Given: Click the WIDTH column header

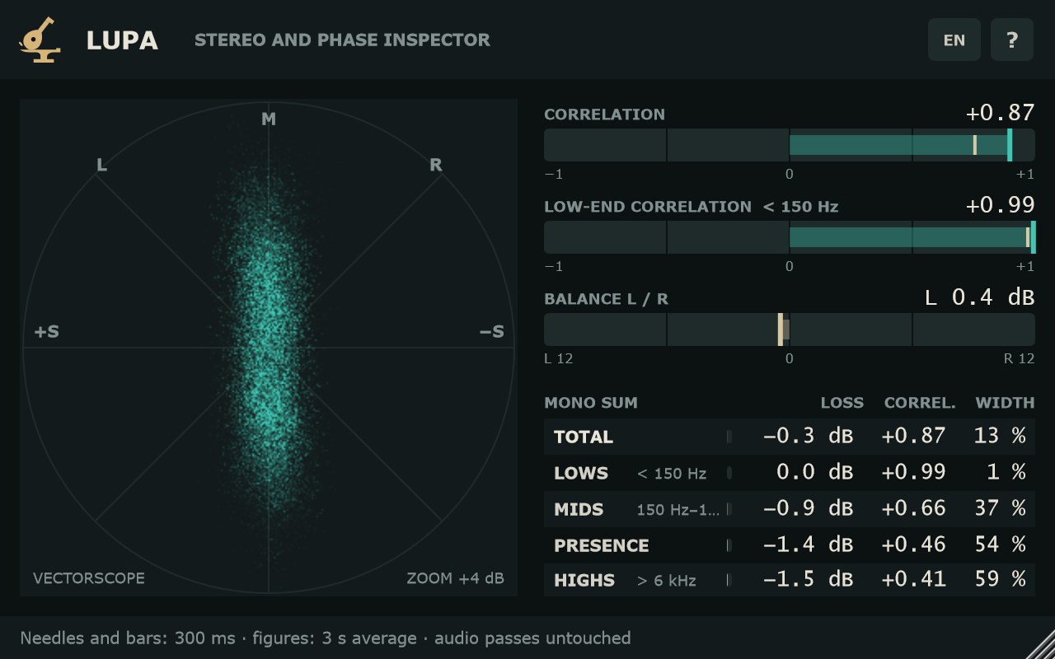Looking at the screenshot, I should click(x=1005, y=403).
